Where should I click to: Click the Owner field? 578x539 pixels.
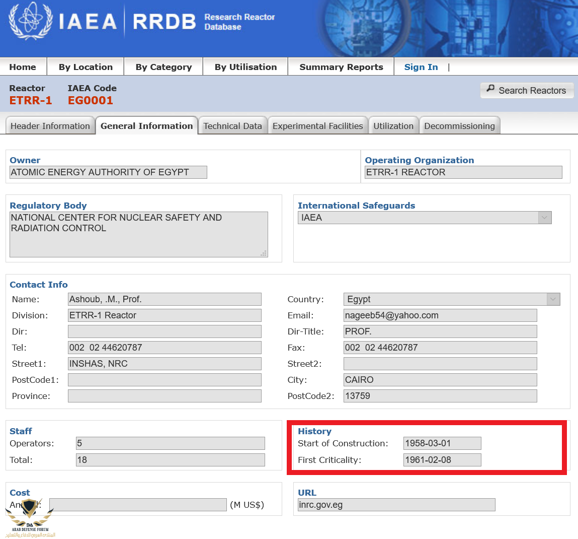[108, 172]
